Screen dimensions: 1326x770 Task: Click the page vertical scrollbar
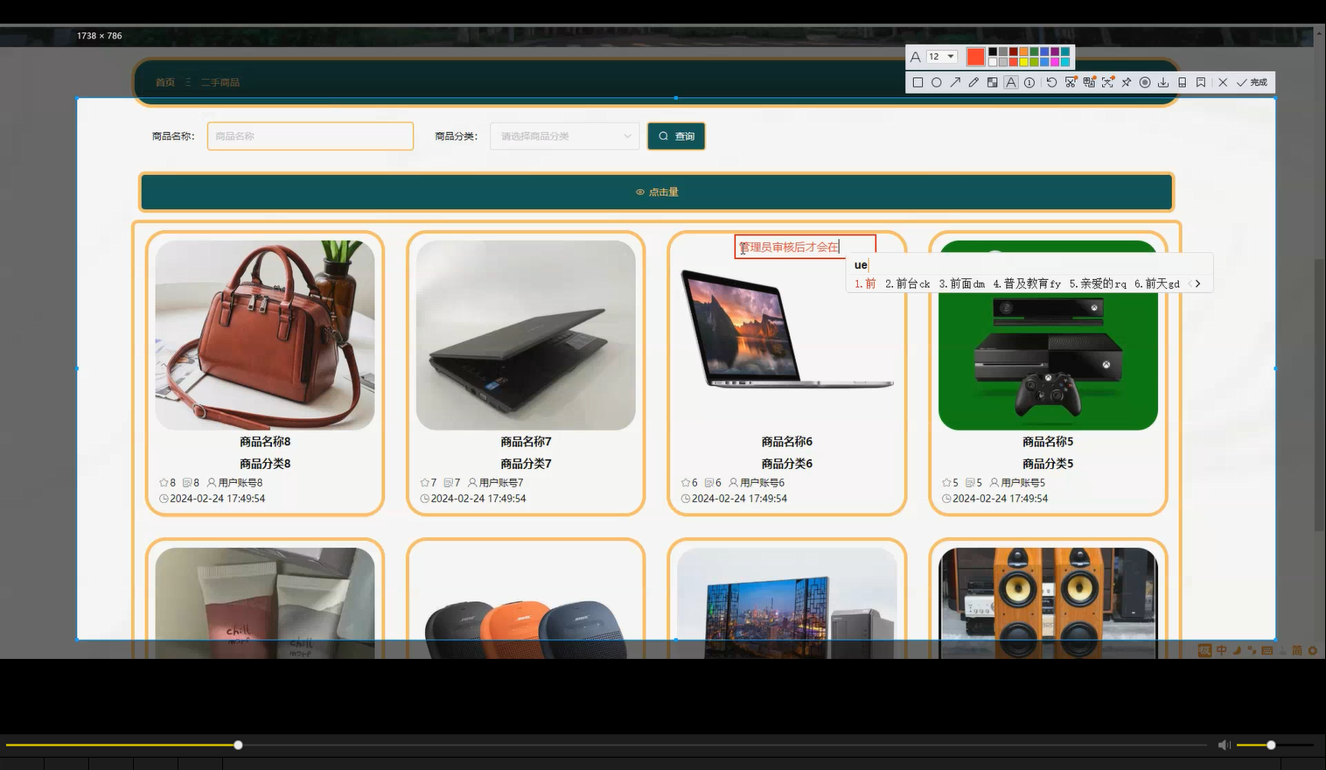point(1320,394)
